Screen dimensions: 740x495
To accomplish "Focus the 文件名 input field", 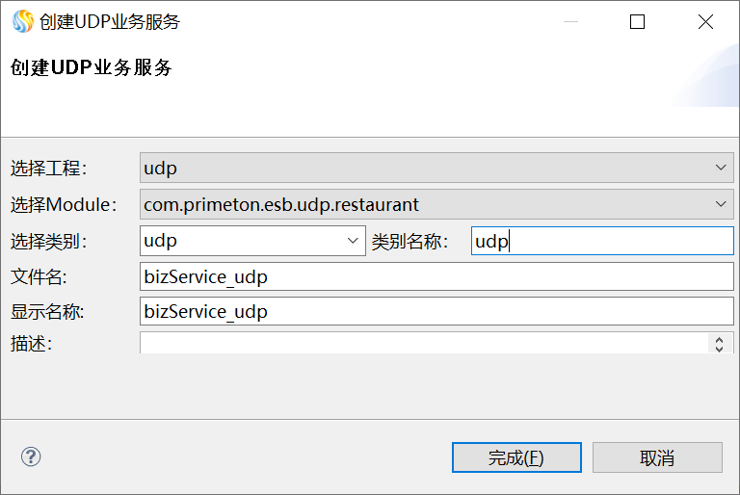I will [436, 277].
